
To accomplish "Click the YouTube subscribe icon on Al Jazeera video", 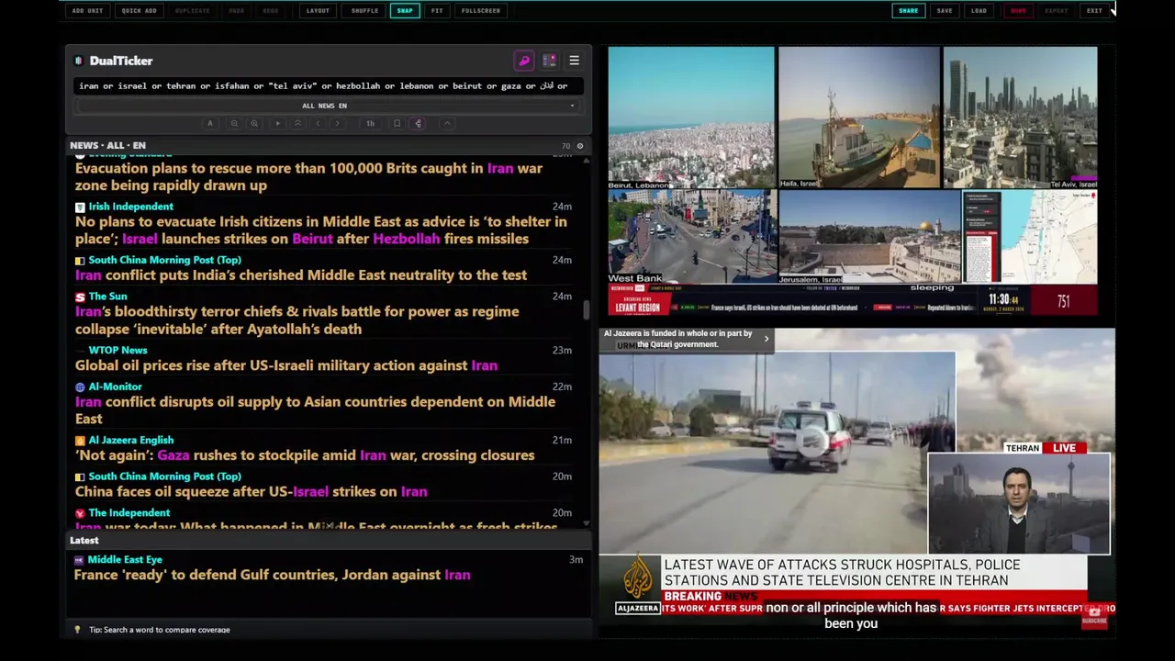I will point(1094,620).
